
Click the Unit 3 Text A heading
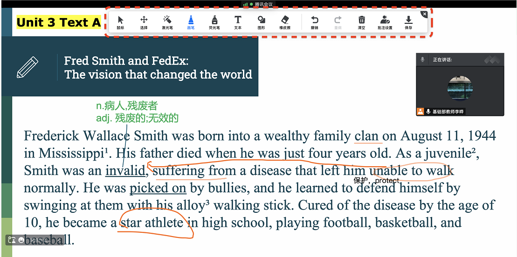[x=58, y=22]
